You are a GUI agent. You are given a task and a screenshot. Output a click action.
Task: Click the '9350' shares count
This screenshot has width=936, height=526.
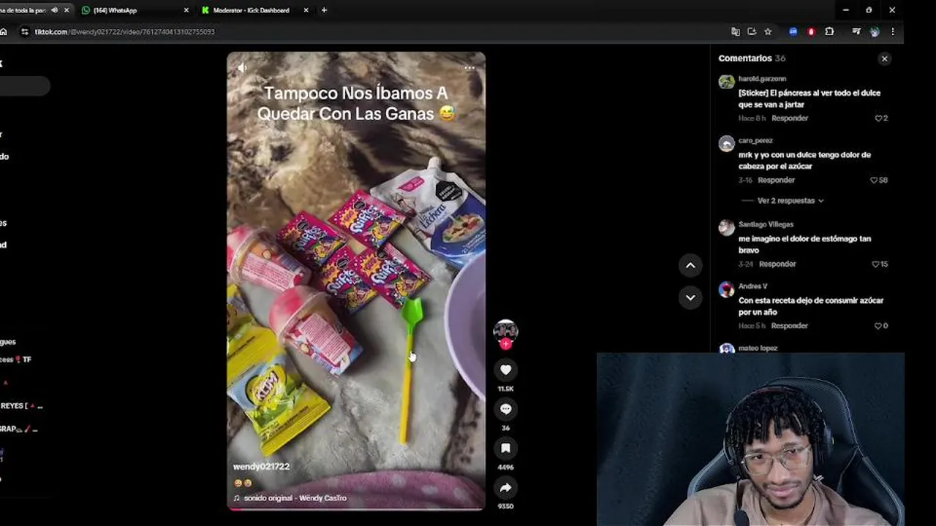pos(505,506)
